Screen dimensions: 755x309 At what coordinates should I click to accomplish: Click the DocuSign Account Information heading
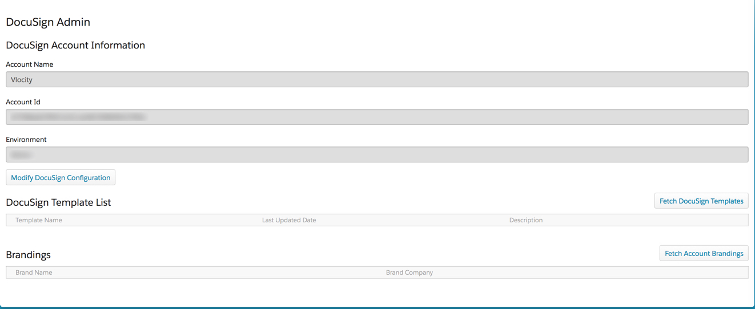pyautogui.click(x=75, y=45)
